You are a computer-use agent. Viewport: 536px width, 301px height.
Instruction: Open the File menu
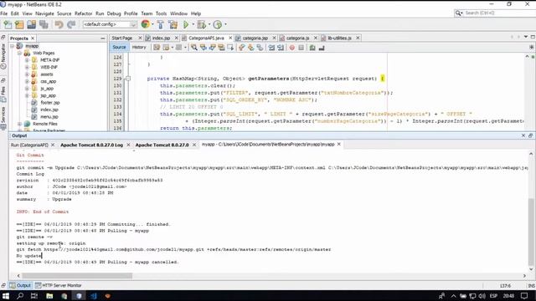[4, 13]
